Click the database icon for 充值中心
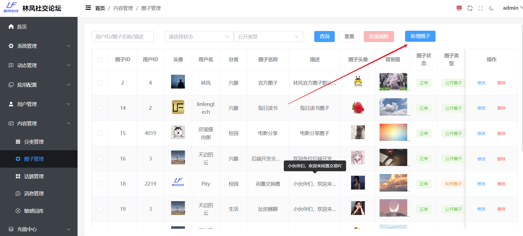Viewport: 523px width, 236px height. click(11, 229)
